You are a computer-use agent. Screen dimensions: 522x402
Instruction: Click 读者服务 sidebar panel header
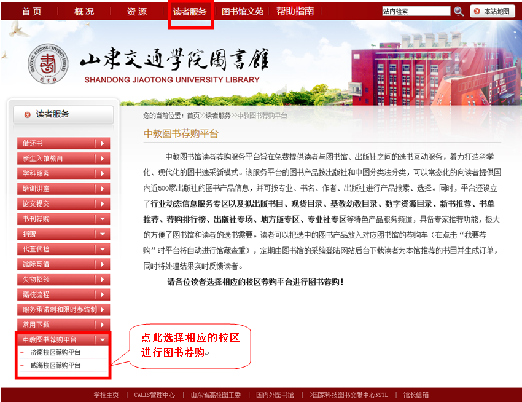click(63, 114)
